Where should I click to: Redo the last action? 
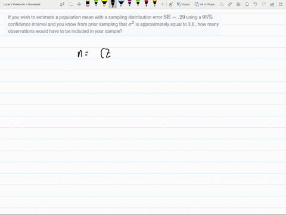(264, 4)
